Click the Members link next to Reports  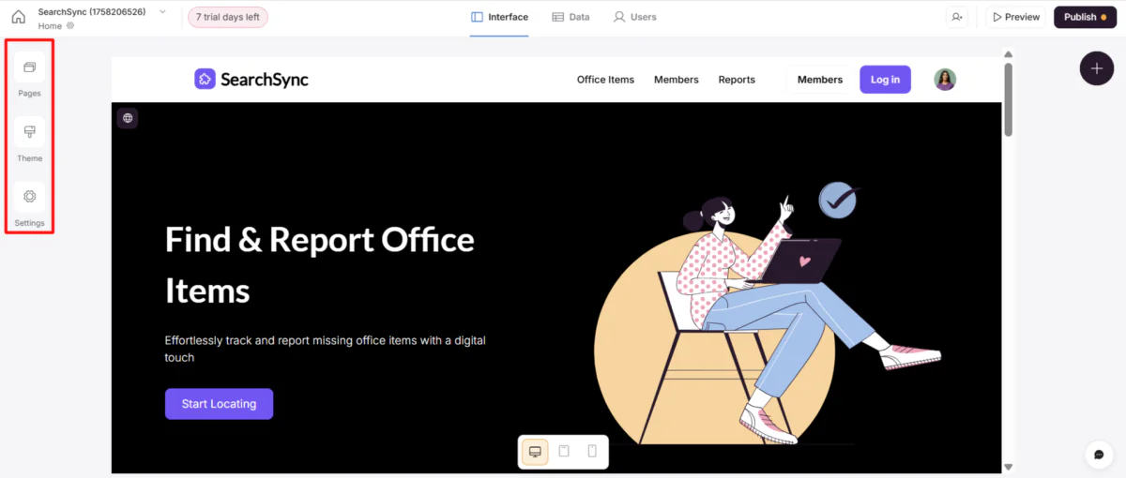tap(677, 80)
